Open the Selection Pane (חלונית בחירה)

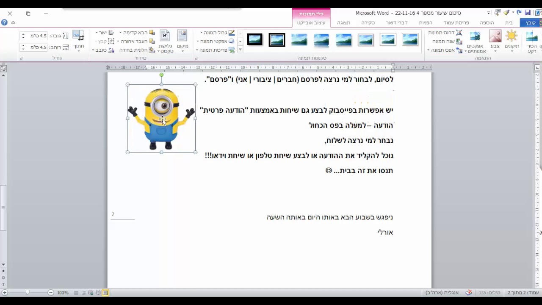click(x=137, y=50)
